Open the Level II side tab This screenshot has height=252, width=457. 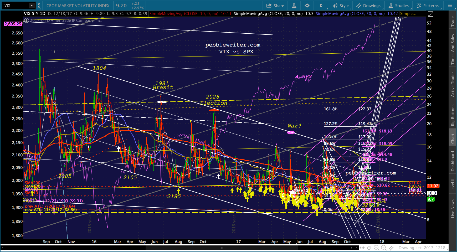click(453, 185)
